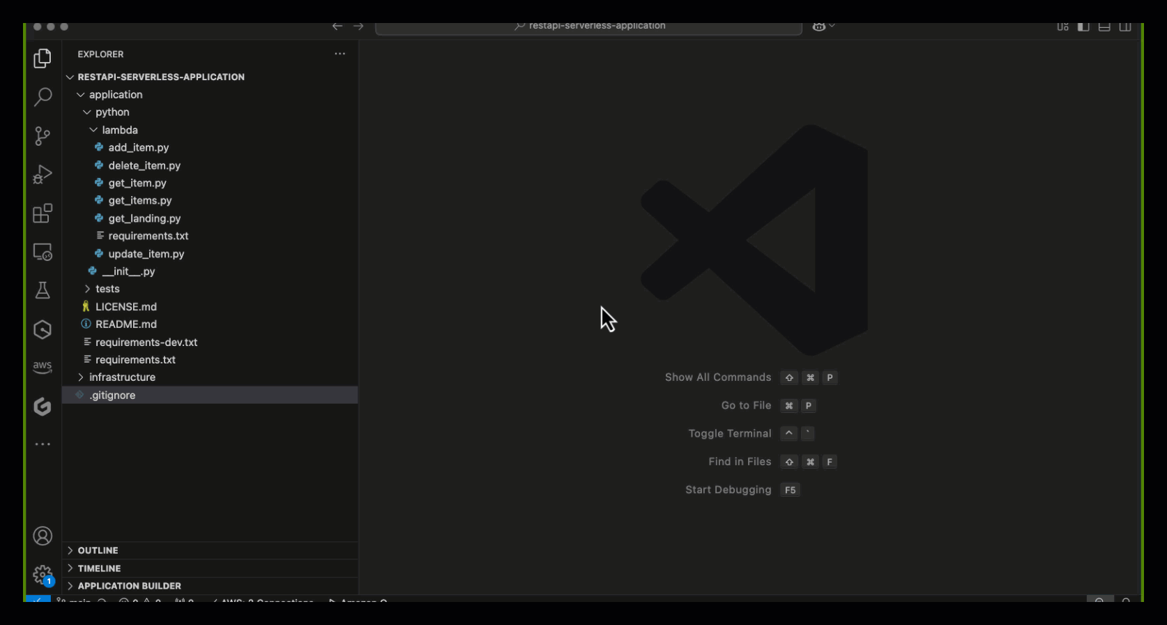Open the README.md file

pos(125,324)
